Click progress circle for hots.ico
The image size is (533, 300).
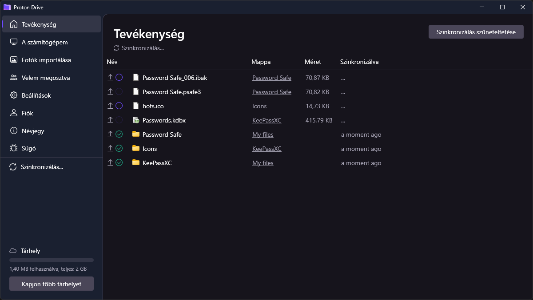click(119, 106)
